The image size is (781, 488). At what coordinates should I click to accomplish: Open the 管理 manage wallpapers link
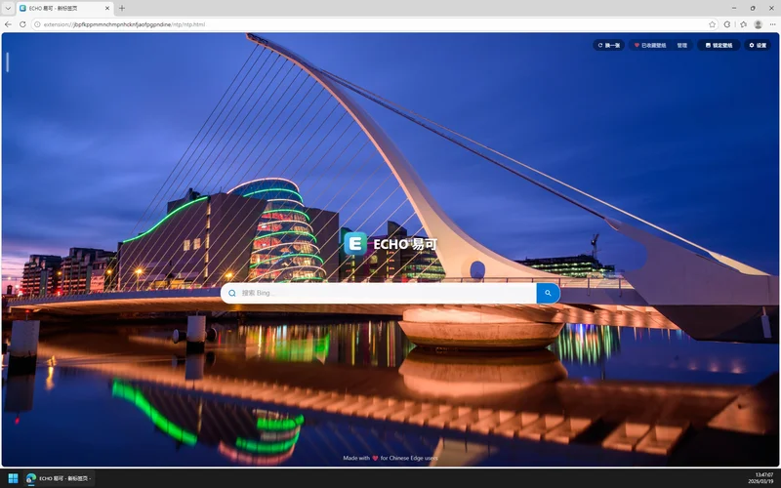point(681,45)
